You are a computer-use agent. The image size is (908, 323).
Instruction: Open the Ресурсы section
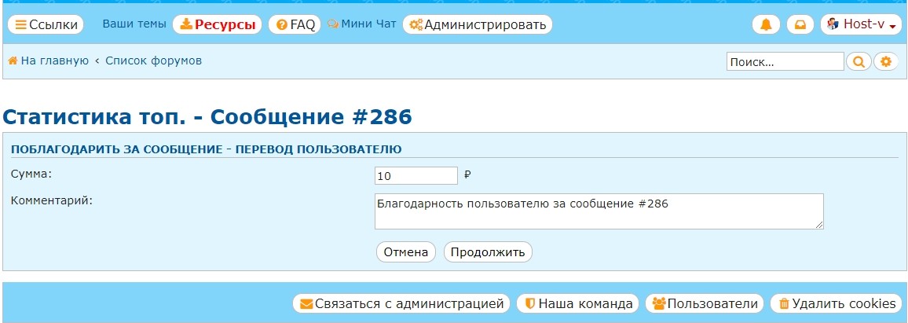218,24
